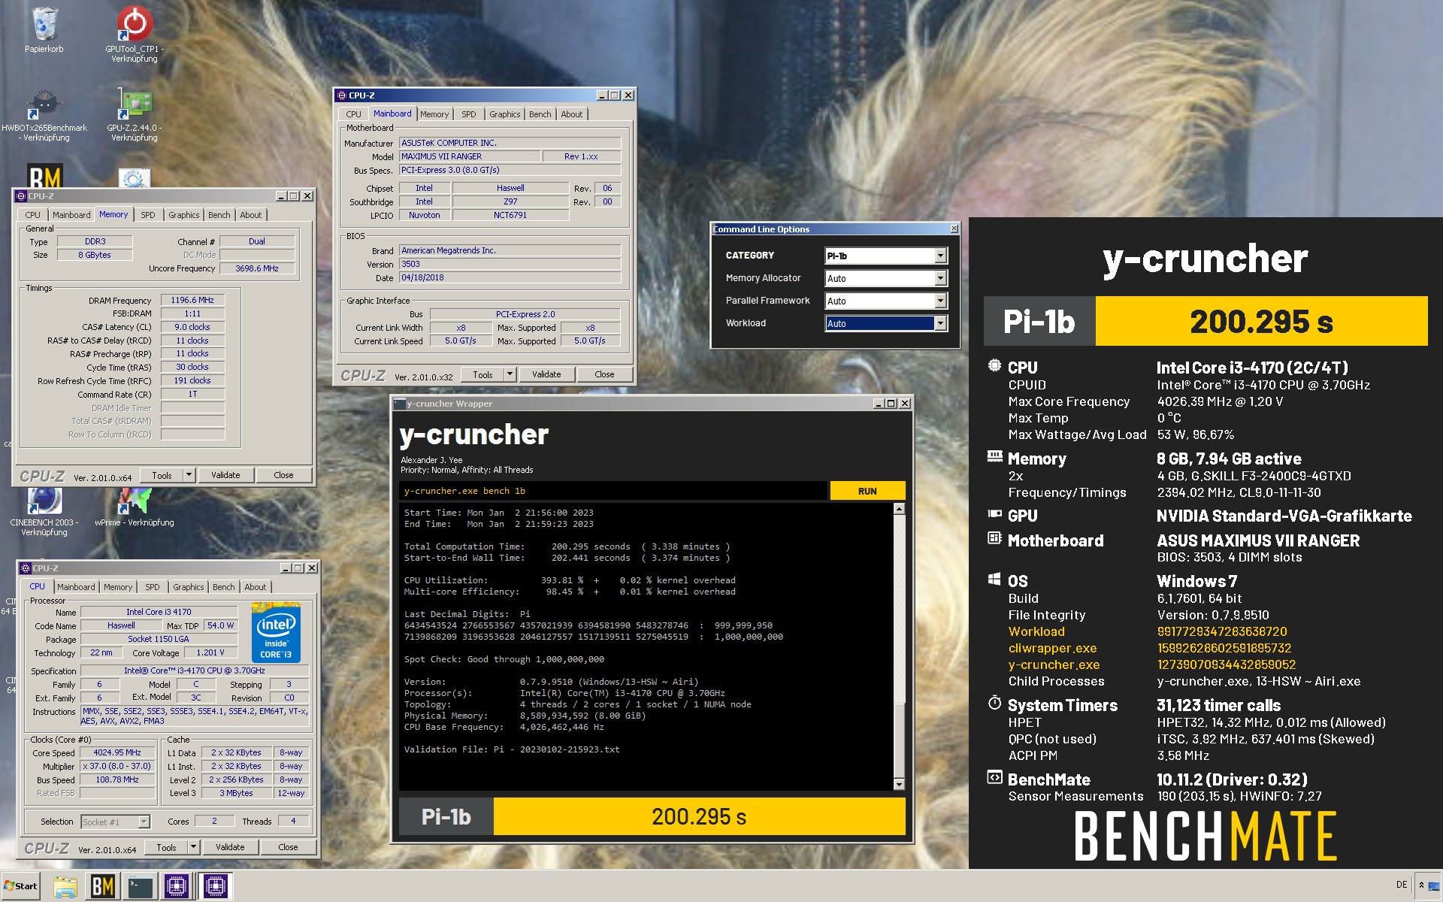
Task: Click the DRAM Frequency 1196.6 MHz value
Action: point(192,300)
